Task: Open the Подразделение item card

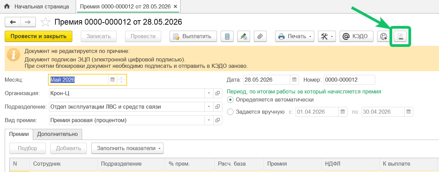Action: [218, 107]
